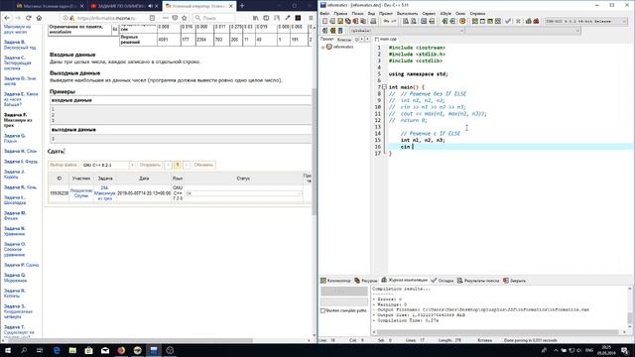The image size is (635, 357).
Task: Open the AStyle menu
Action: [x=445, y=13]
